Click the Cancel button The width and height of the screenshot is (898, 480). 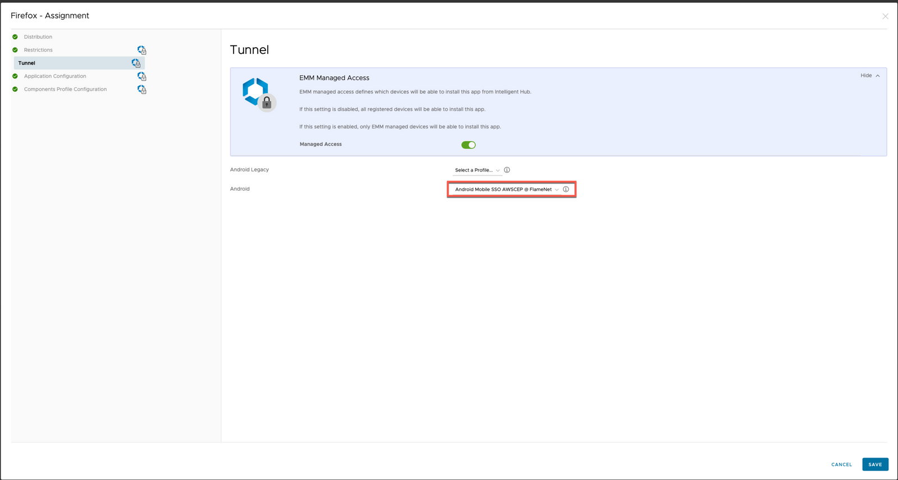(841, 464)
